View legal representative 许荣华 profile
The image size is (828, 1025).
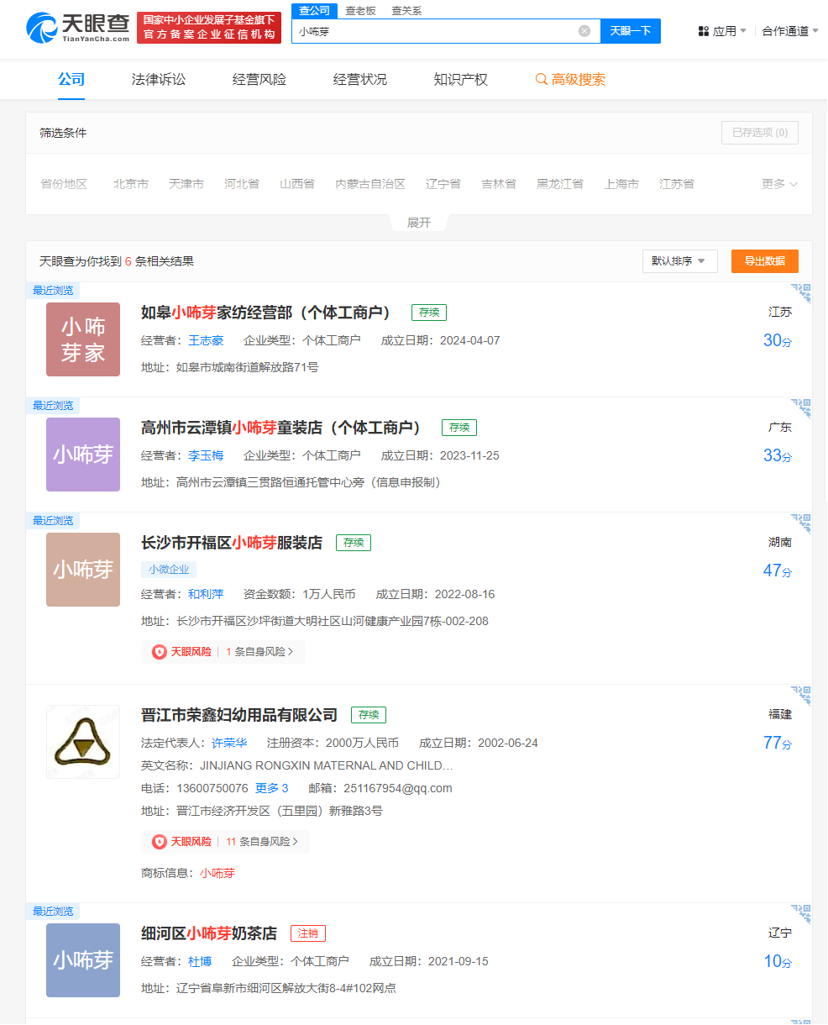click(229, 743)
